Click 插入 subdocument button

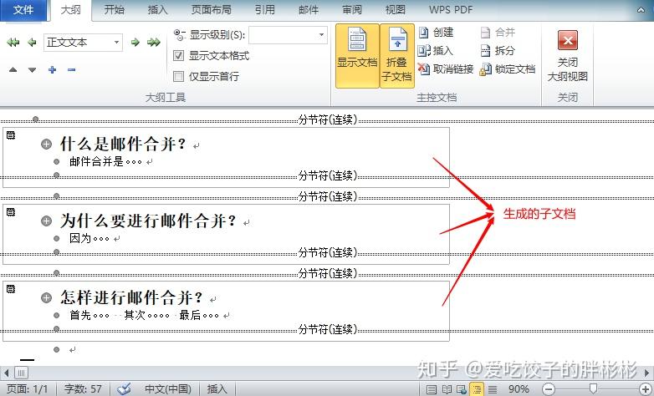[x=436, y=51]
